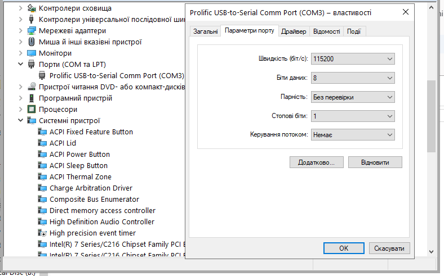Click the Додатково... button
Viewport: 444px width, 276px height.
tap(316, 162)
